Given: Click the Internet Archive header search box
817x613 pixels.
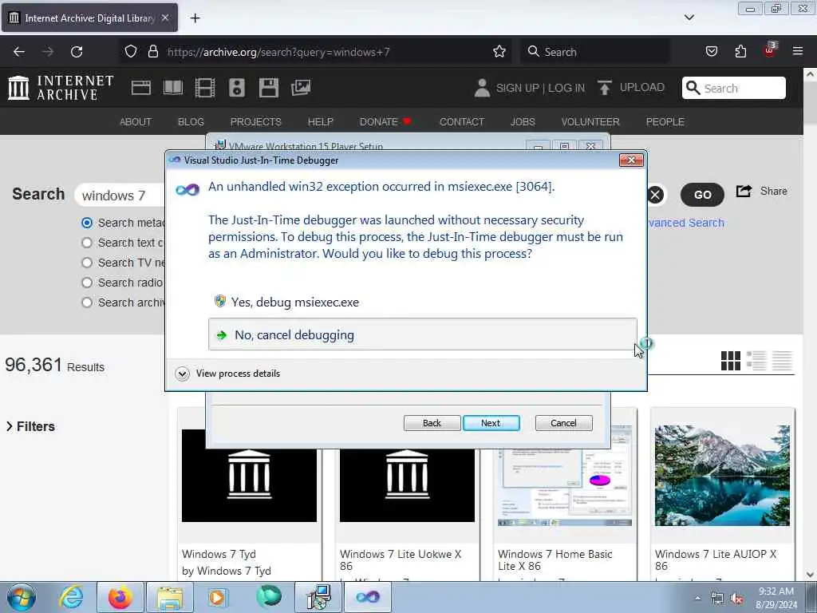Looking at the screenshot, I should 734,88.
